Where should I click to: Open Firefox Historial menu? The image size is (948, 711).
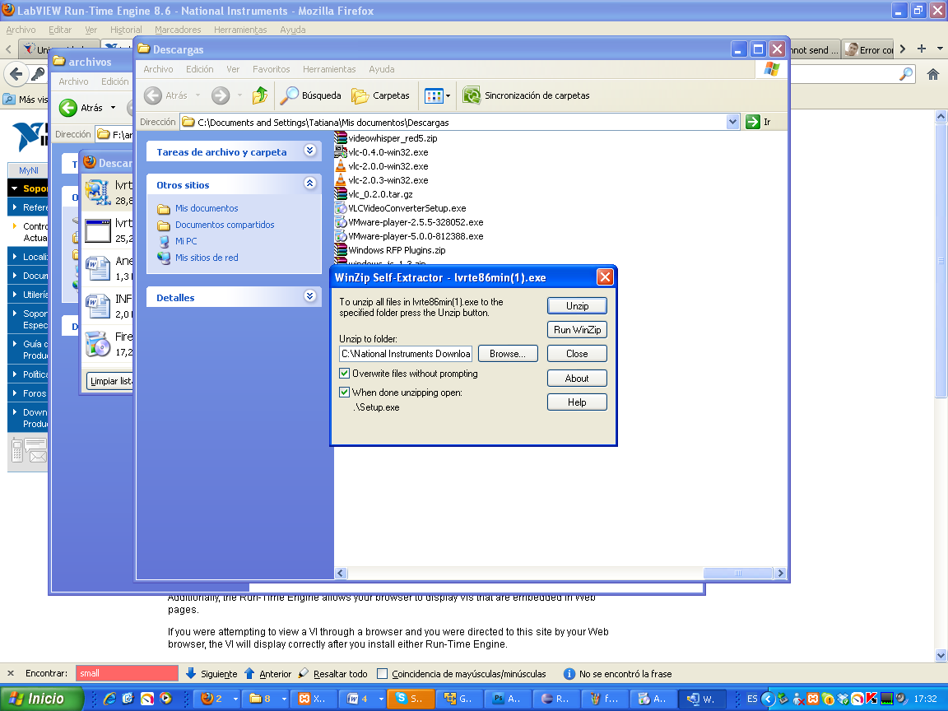(x=126, y=30)
